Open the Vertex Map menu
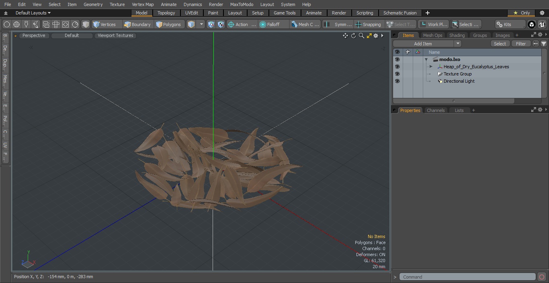 click(143, 4)
